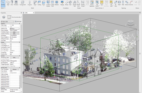Start the Vertical opening tool
The width and height of the screenshot is (142, 93).
click(x=127, y=3)
